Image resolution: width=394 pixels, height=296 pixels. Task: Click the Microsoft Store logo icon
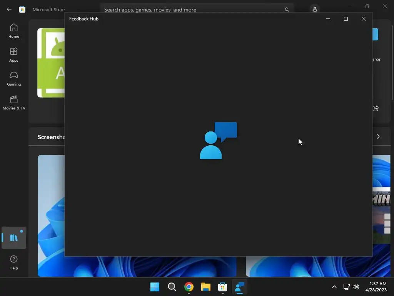[22, 10]
